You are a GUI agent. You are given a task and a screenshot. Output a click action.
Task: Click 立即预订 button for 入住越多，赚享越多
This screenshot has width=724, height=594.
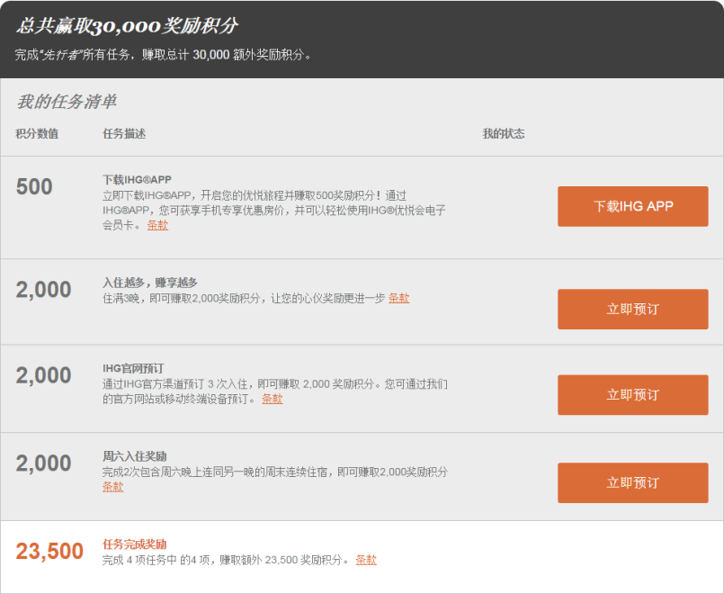coord(632,309)
